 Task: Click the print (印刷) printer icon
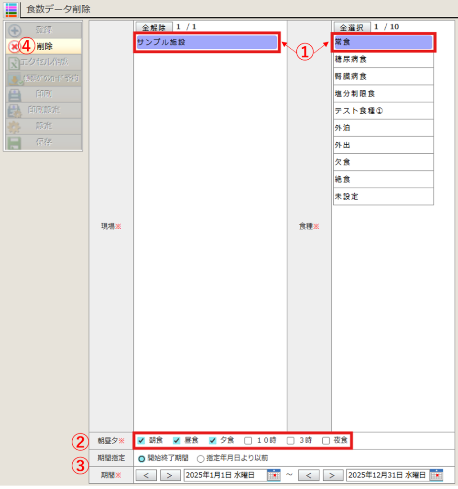point(15,94)
